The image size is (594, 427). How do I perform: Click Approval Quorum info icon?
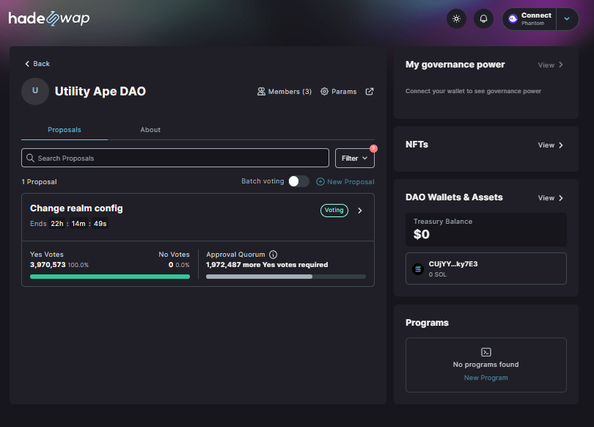(273, 255)
